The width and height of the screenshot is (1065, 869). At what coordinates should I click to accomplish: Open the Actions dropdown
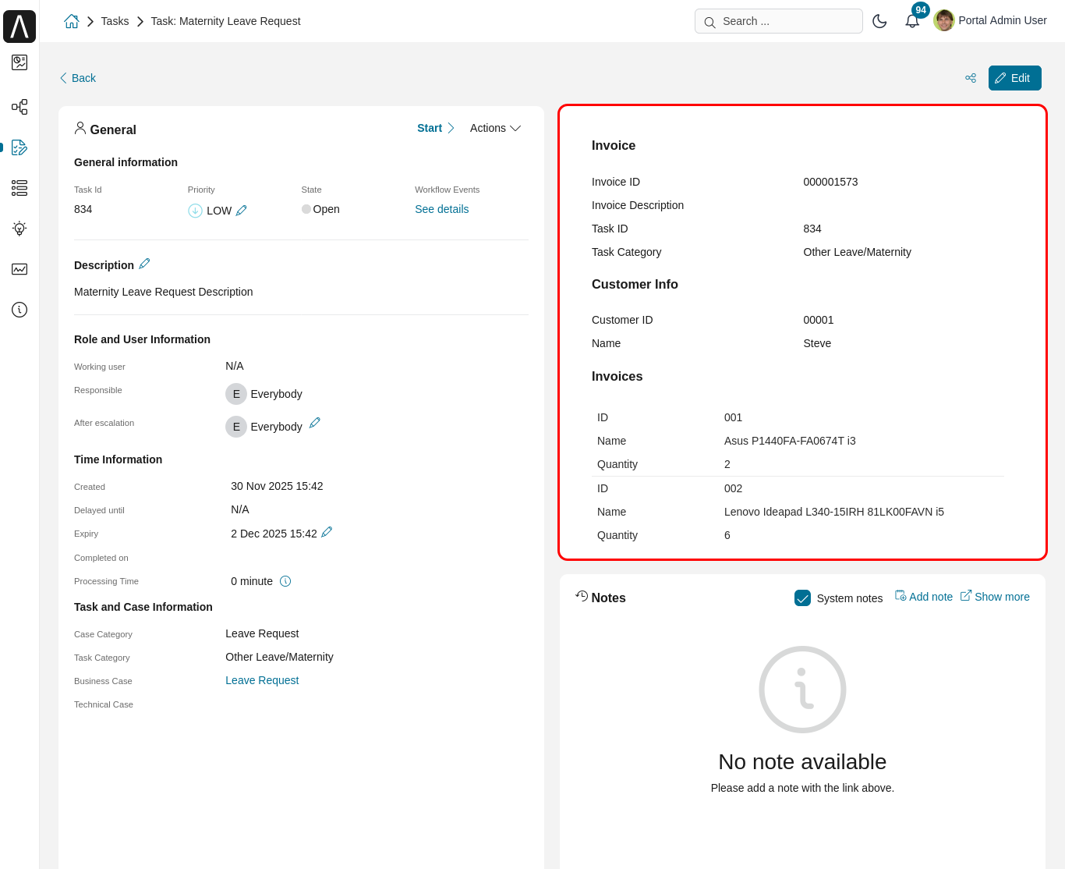point(494,128)
